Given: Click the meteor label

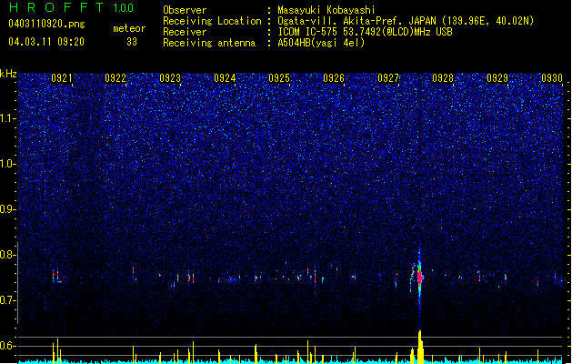Looking at the screenshot, I should [x=129, y=28].
